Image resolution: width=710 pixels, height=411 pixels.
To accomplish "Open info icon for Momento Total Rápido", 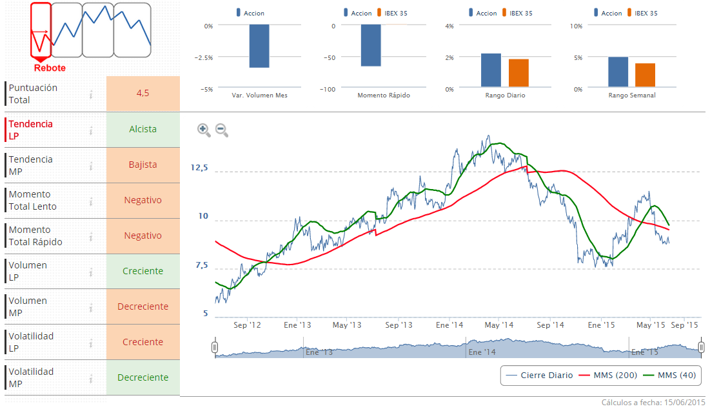I will pos(92,237).
